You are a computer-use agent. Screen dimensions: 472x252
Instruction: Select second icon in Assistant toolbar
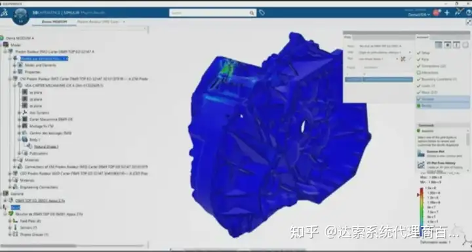click(x=448, y=45)
